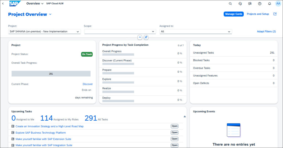Click the Overall Progress bar
Image resolution: width=283 pixels, height=148 pixels.
point(118,54)
